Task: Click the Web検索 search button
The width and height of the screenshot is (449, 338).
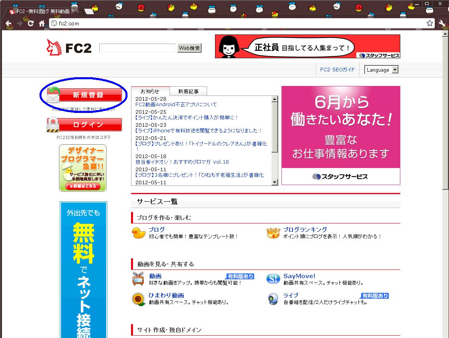Action: tap(189, 48)
